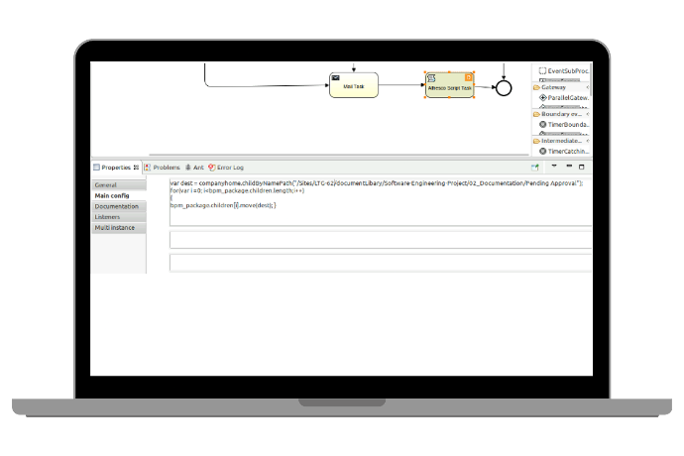Pick TimerBoundaryEvent from the palette
The height and width of the screenshot is (456, 684).
point(564,126)
